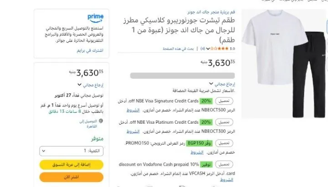Click the search in this page link
Screen dimensions: 328x187
(178, 49)
